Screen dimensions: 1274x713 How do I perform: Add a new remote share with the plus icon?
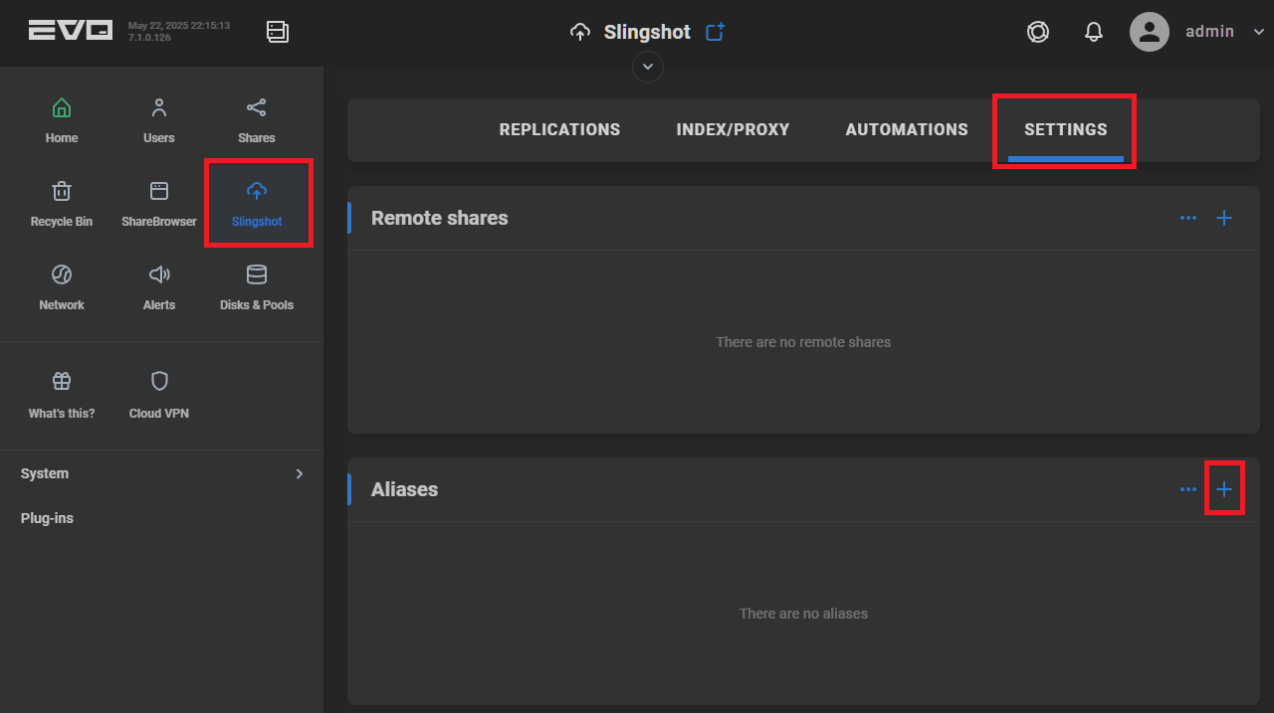1224,218
